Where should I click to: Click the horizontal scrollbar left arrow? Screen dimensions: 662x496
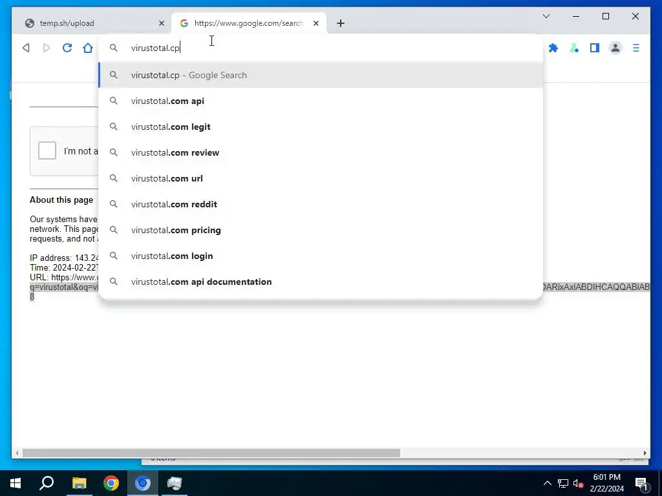point(17,453)
